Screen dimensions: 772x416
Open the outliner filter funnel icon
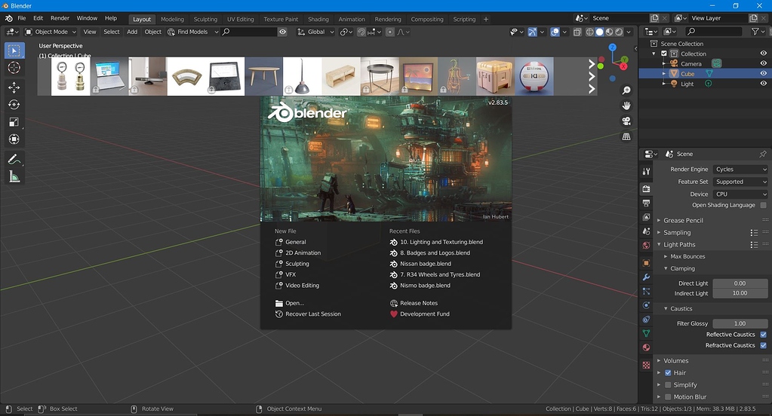click(x=755, y=32)
